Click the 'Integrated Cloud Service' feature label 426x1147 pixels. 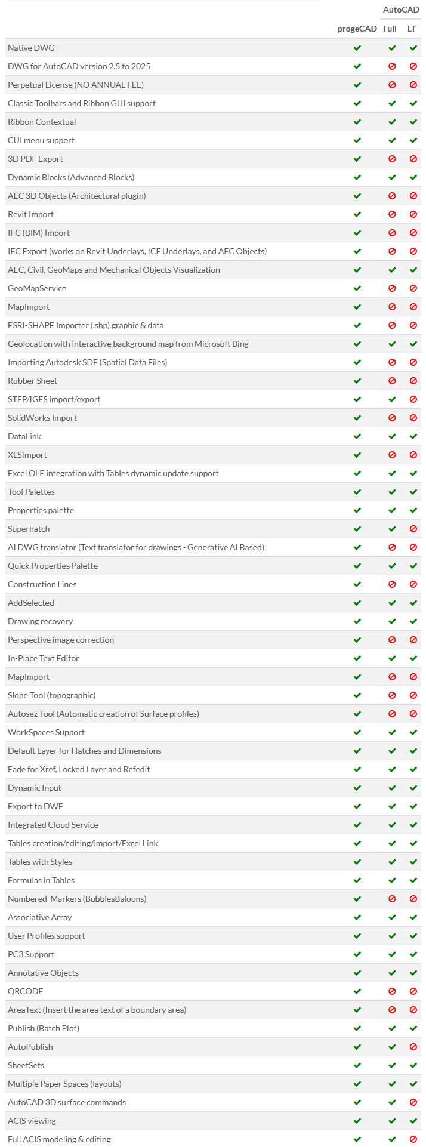(53, 825)
